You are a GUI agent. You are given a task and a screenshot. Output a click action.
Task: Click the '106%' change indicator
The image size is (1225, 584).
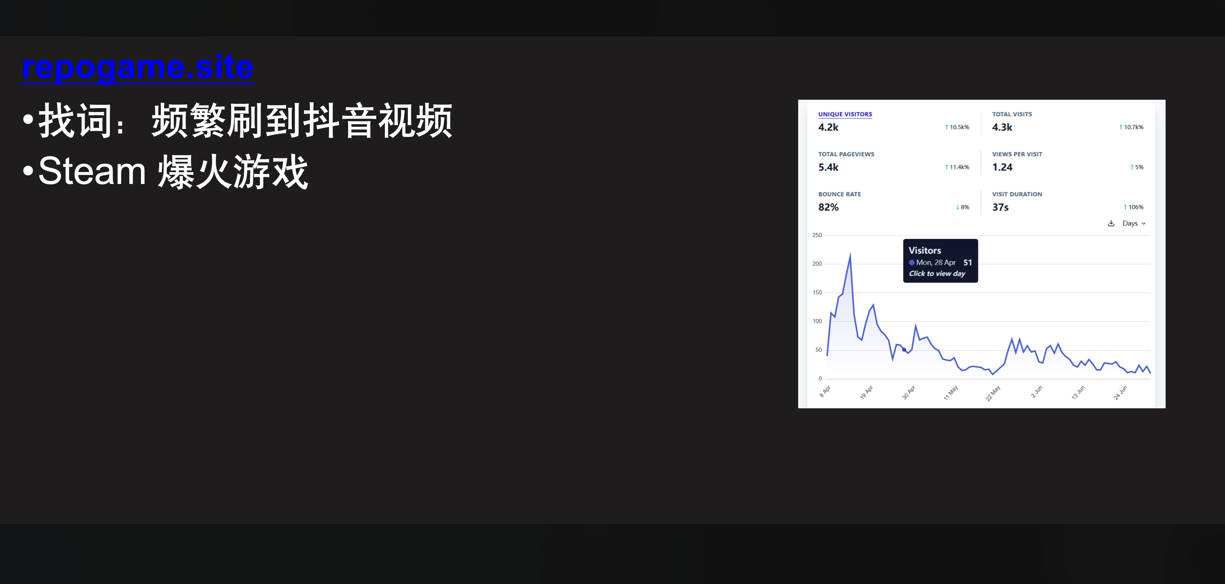click(1133, 207)
